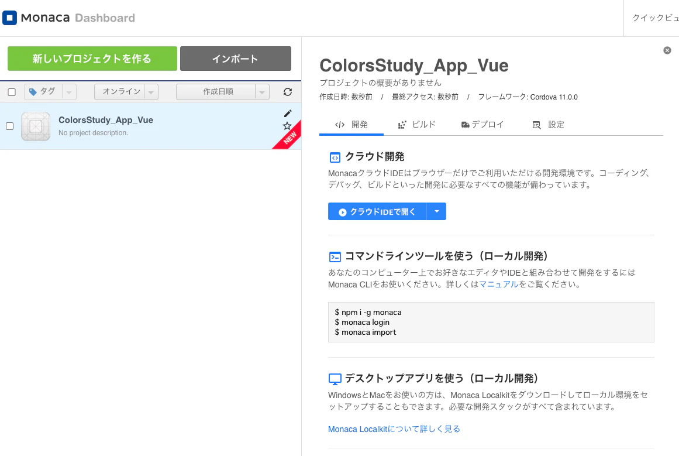The height and width of the screenshot is (456, 679).
Task: Click the フレームワーク: Cordova 11.0.0 text
Action: 528,97
